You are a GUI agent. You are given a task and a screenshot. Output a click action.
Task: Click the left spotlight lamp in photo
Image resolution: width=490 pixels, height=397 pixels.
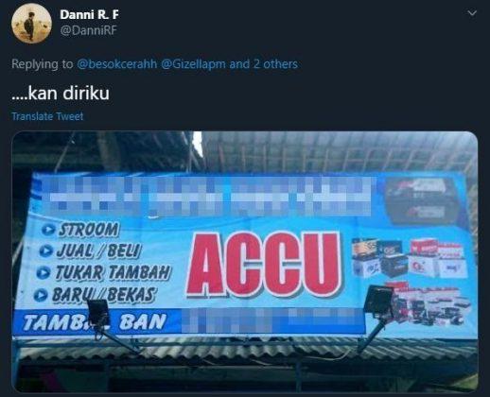(99, 313)
